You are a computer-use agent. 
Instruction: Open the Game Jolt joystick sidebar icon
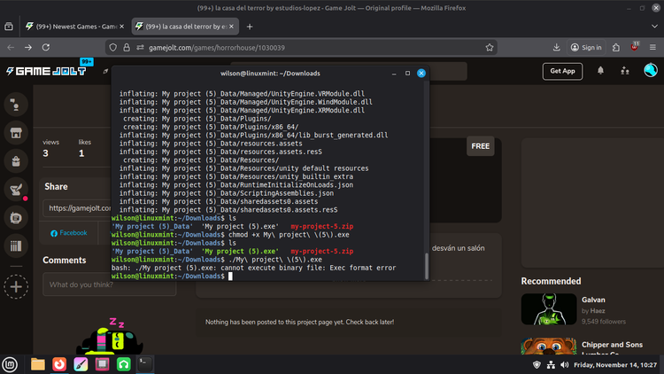click(x=16, y=105)
